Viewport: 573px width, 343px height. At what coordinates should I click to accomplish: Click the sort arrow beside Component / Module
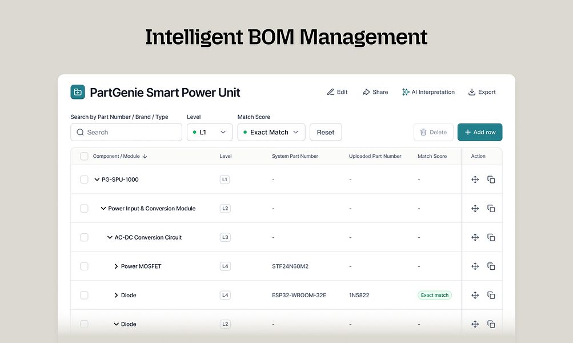click(145, 156)
